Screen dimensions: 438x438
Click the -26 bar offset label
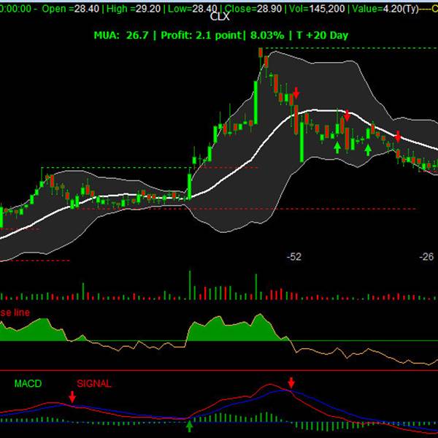pos(426,256)
